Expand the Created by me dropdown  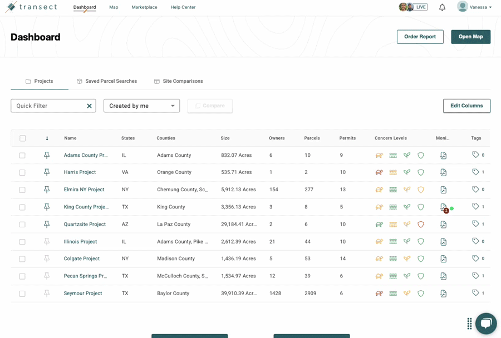(x=141, y=106)
